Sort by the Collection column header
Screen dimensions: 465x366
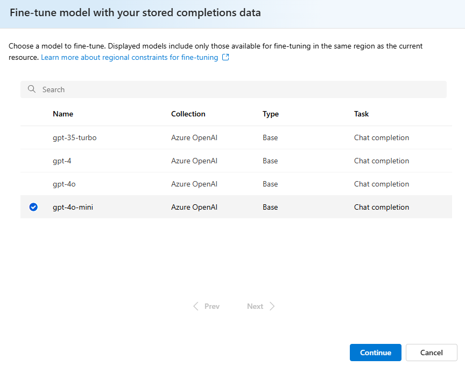pyautogui.click(x=188, y=114)
